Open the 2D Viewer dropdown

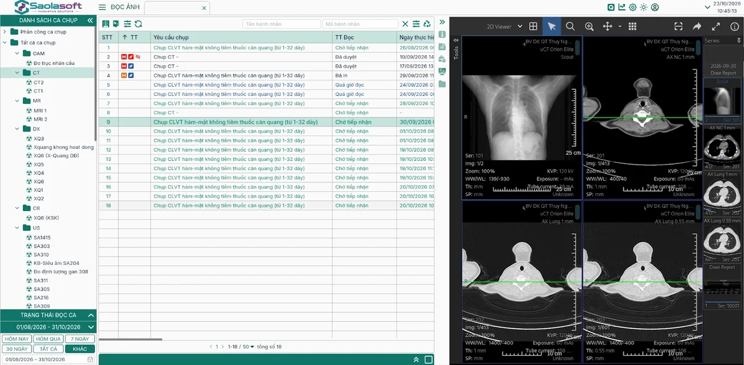pos(504,27)
